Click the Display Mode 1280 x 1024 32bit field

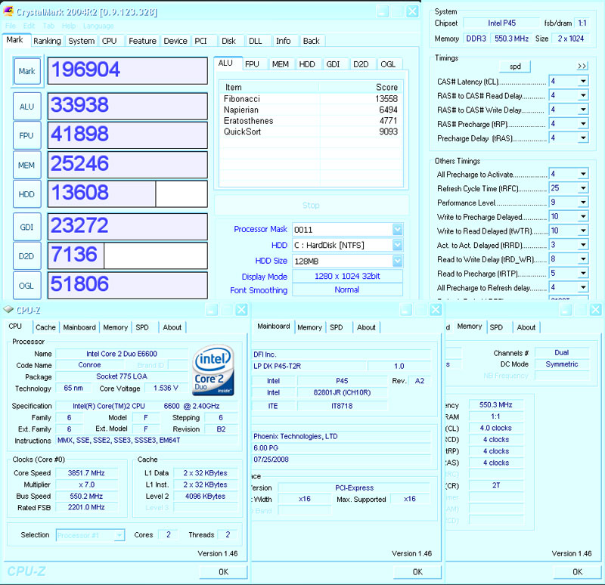[347, 276]
